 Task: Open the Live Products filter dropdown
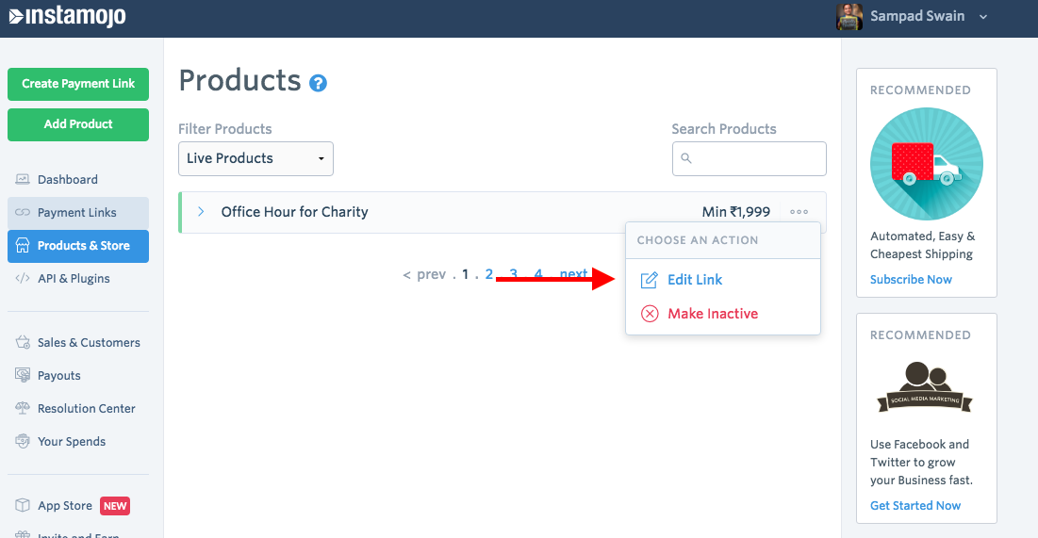255,158
